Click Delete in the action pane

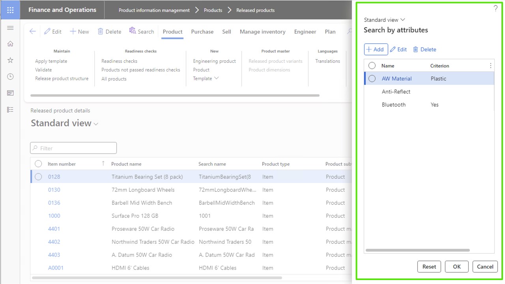(x=109, y=32)
